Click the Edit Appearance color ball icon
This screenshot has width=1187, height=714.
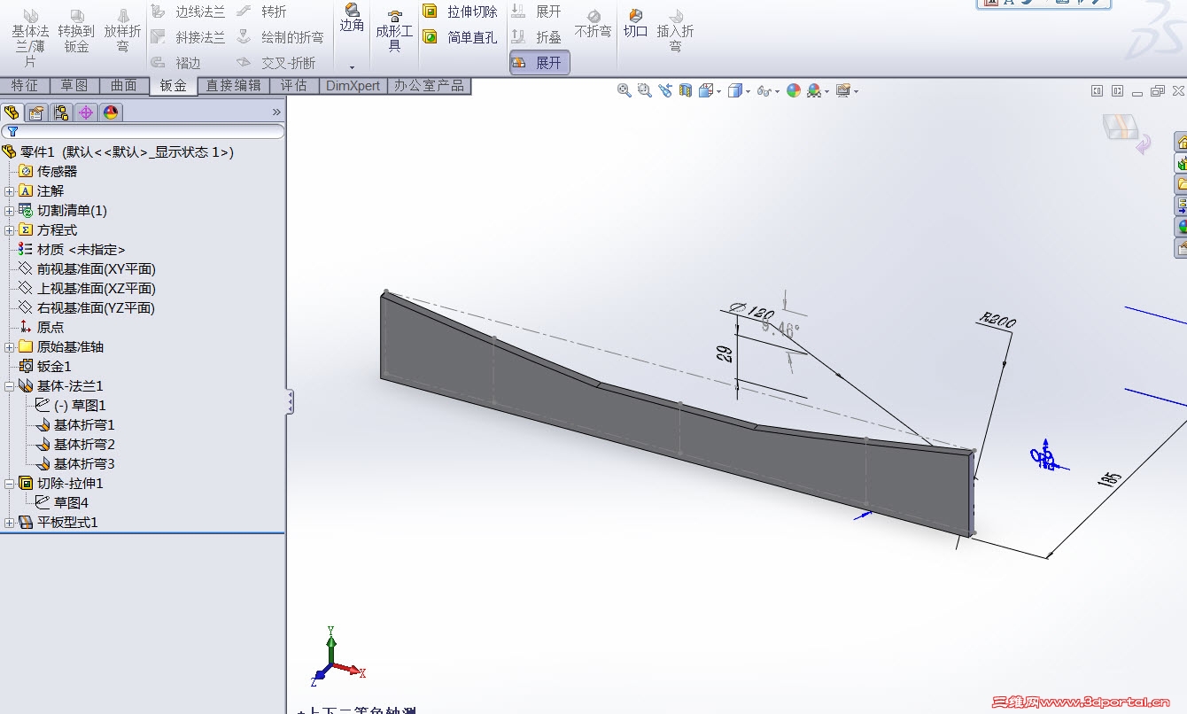[x=793, y=90]
